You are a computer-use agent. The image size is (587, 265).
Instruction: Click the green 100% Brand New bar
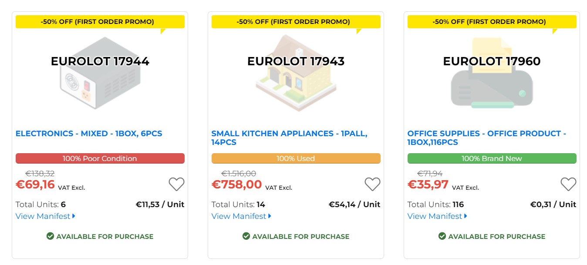tap(492, 158)
